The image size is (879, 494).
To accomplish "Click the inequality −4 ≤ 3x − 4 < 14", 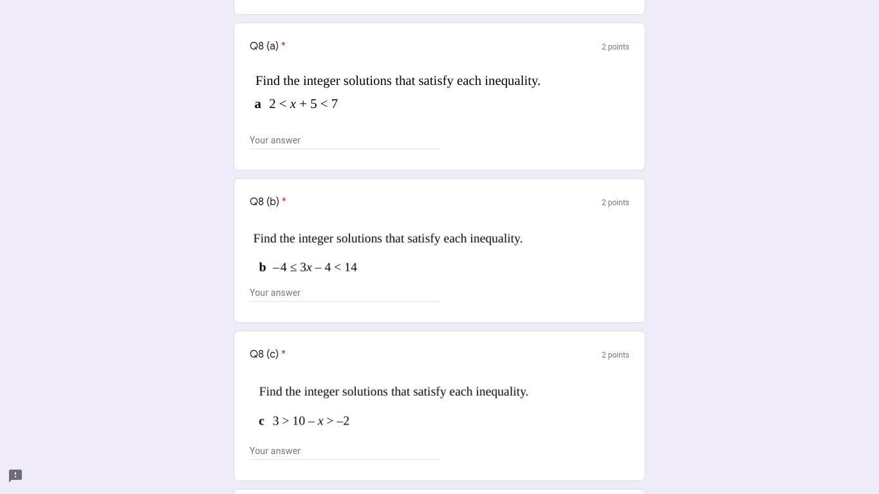I will tap(315, 267).
